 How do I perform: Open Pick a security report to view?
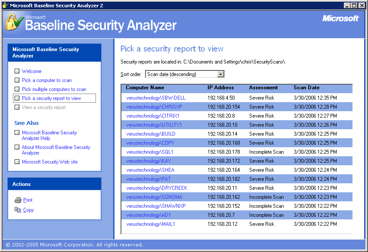coord(51,98)
